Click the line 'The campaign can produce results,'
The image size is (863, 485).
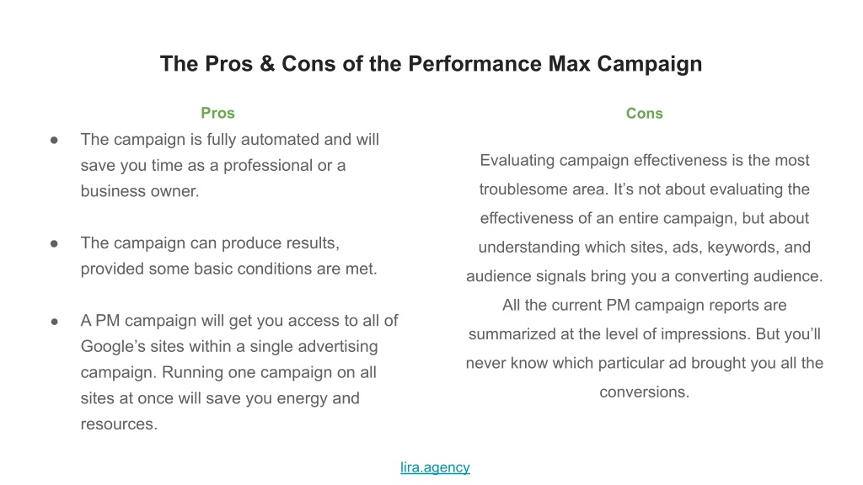click(x=210, y=243)
